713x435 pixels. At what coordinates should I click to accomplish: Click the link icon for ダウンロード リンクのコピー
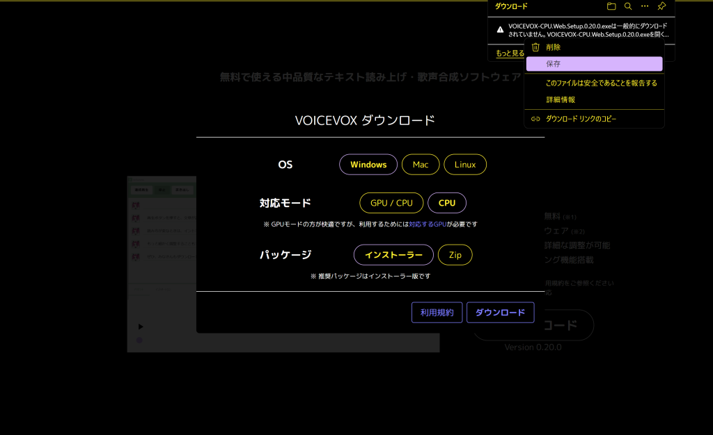click(535, 119)
